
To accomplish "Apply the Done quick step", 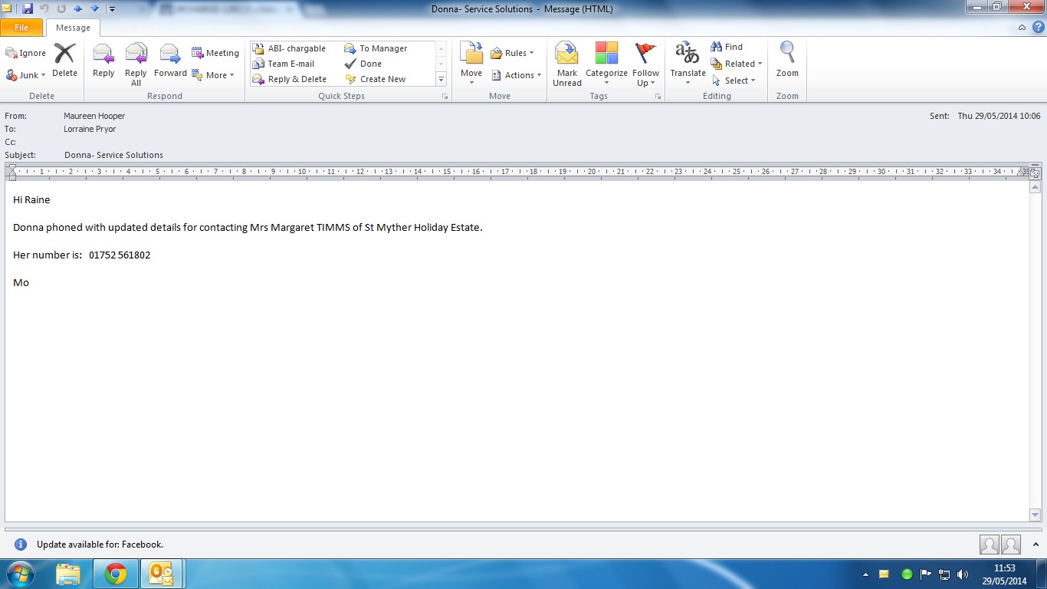I will (363, 64).
